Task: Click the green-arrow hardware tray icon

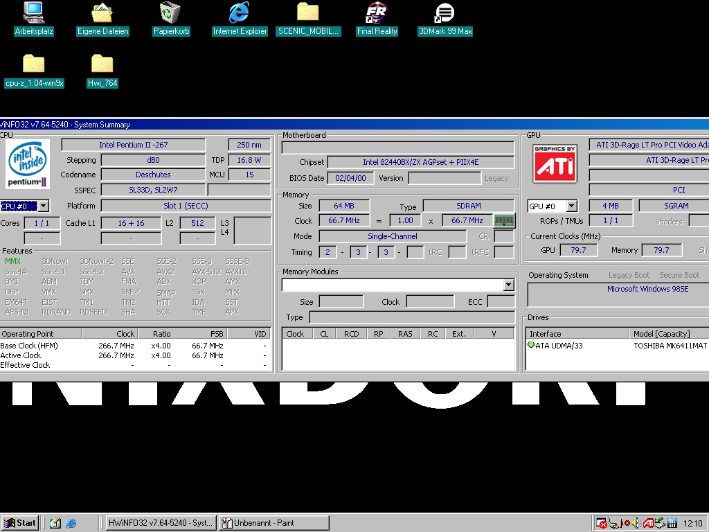Action: click(x=660, y=524)
